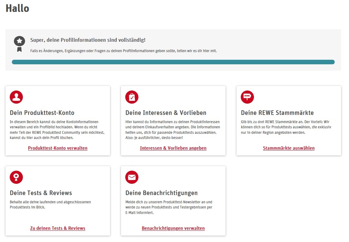The width and height of the screenshot is (349, 242).
Task: Open the Produkttest-Konto verwalten link
Action: coord(58,148)
